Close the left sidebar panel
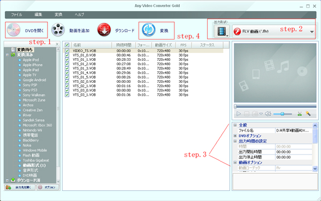 click(x=57, y=44)
